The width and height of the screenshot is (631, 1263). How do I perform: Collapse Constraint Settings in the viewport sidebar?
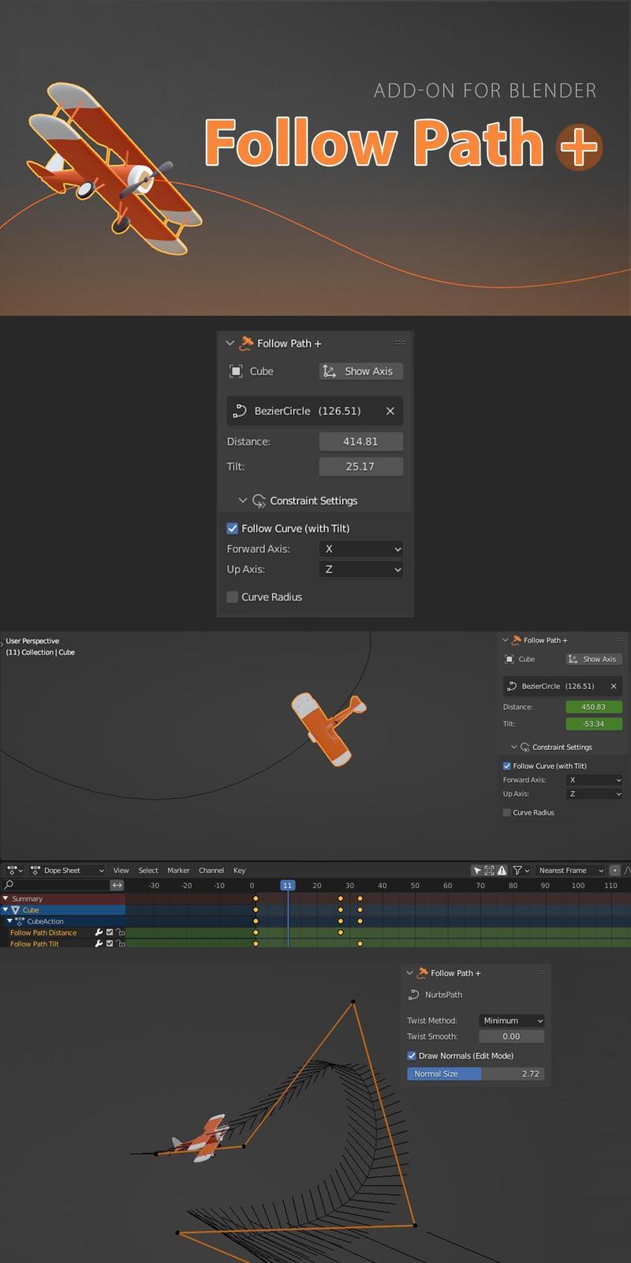coord(514,747)
